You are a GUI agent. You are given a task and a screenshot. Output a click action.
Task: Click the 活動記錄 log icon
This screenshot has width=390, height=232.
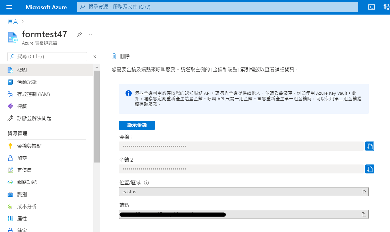click(10, 82)
